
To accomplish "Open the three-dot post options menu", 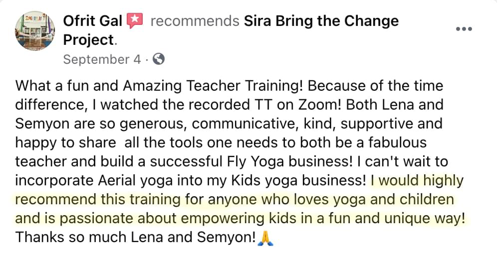I will (x=463, y=29).
